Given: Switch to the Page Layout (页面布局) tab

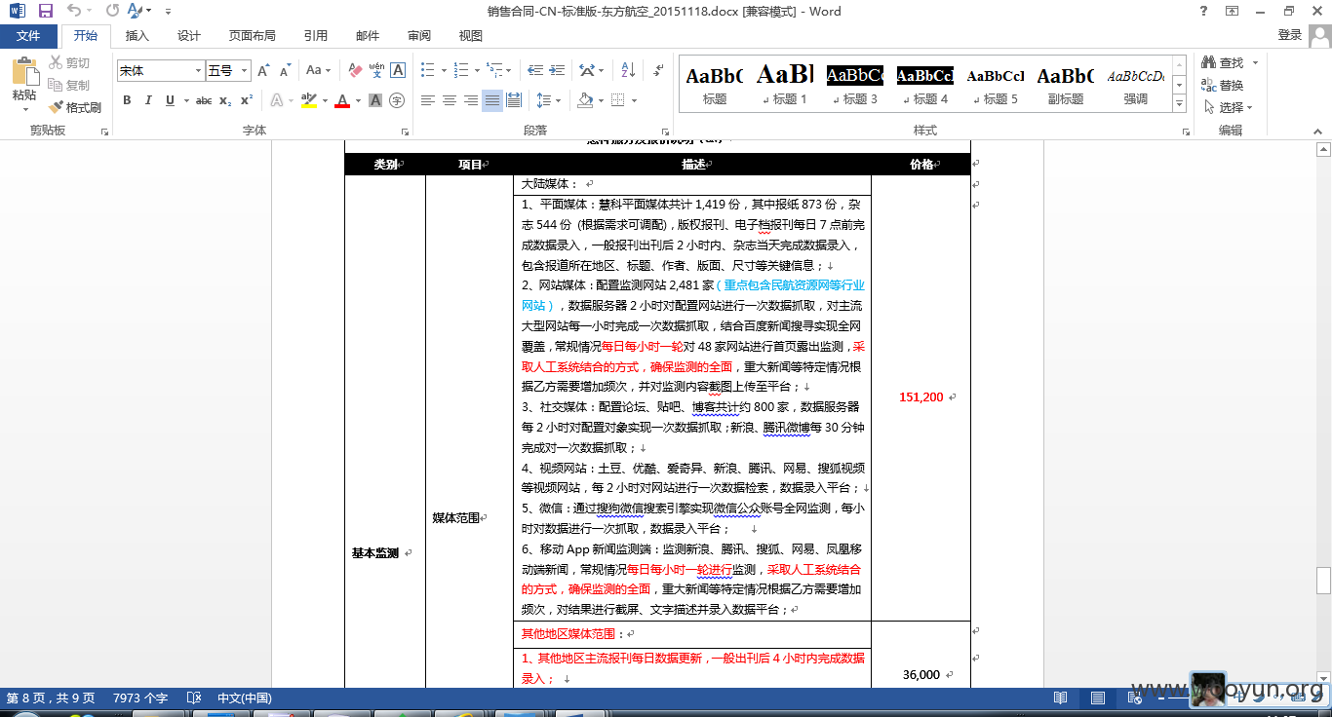Looking at the screenshot, I should coord(253,36).
